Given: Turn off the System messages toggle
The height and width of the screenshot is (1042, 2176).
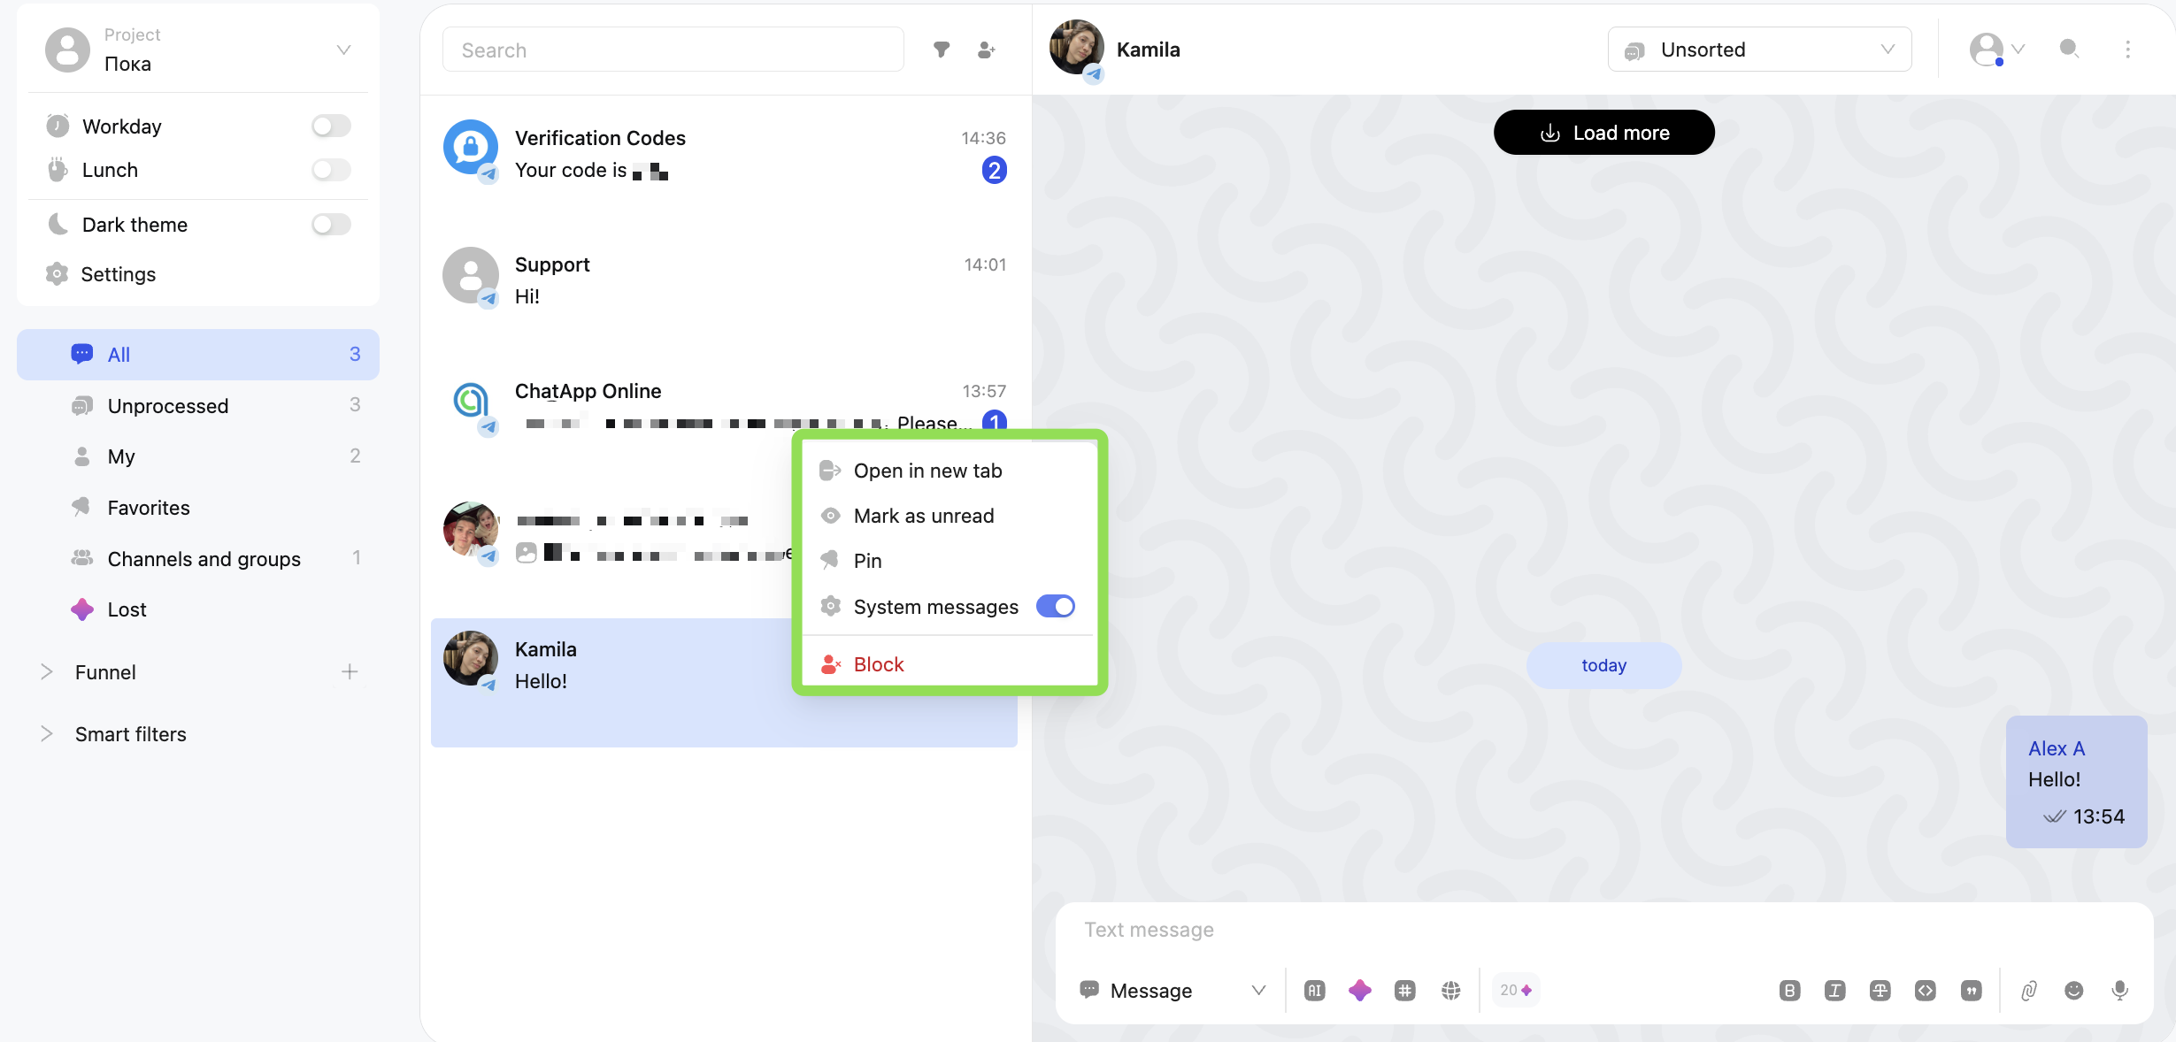Looking at the screenshot, I should (1056, 607).
